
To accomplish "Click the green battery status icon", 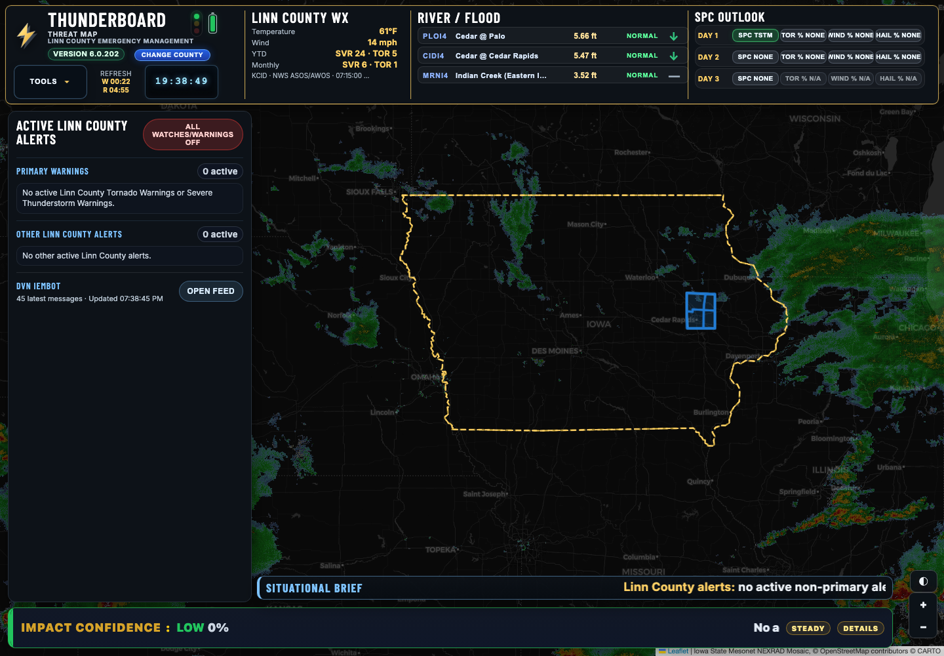I will pyautogui.click(x=212, y=23).
